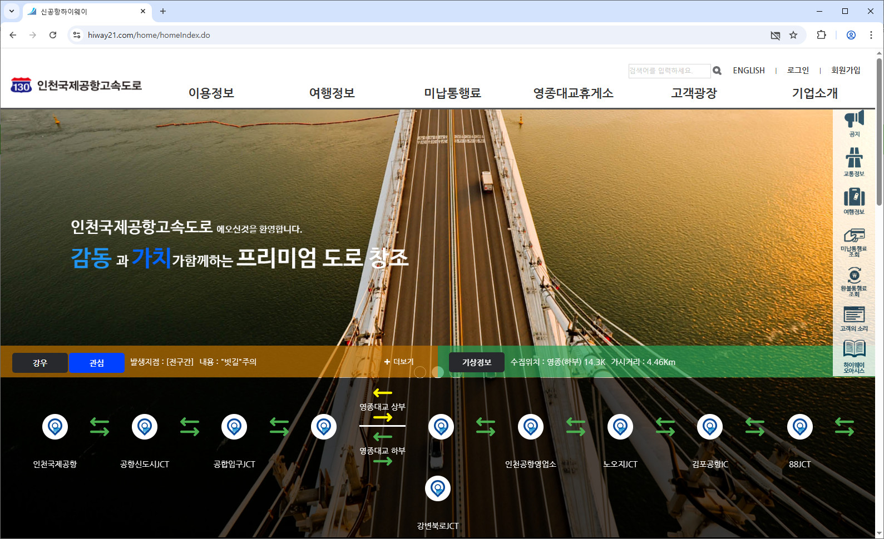Select the 노오지JCT location pin
This screenshot has width=884, height=539.
click(x=620, y=427)
